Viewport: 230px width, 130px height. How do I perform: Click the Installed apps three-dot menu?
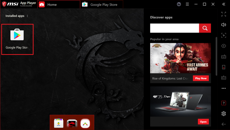tap(27, 16)
